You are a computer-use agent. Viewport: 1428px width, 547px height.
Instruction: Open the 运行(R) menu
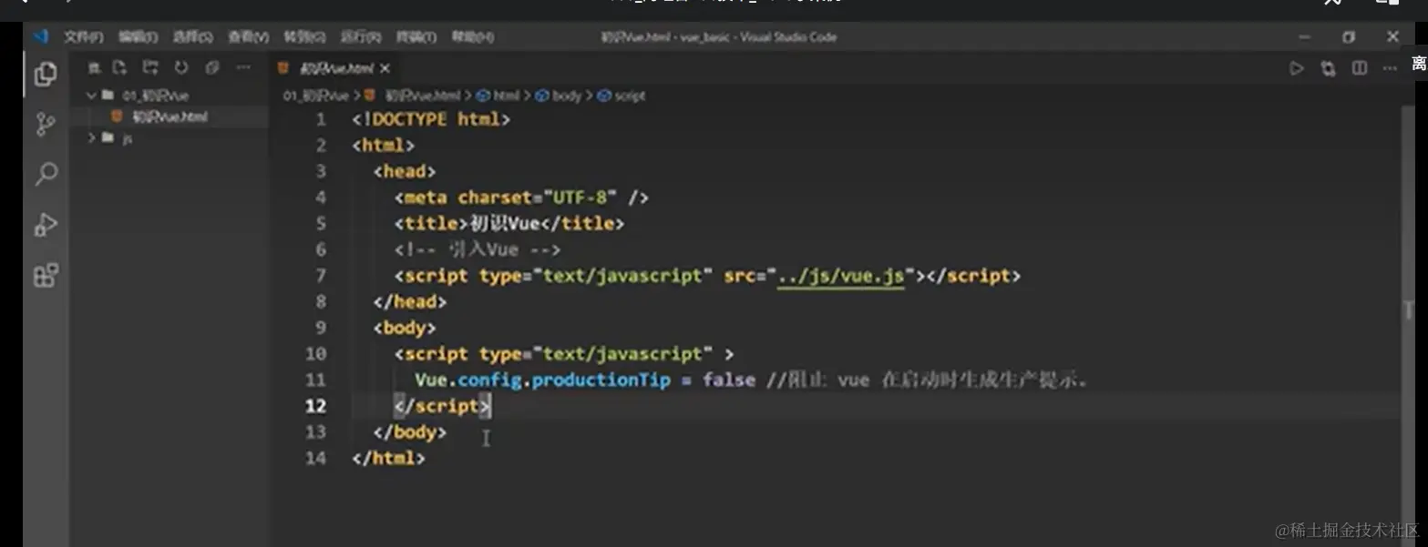(x=361, y=37)
